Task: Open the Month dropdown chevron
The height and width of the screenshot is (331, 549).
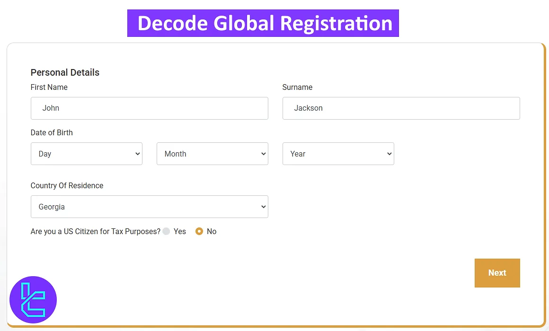Action: point(263,154)
